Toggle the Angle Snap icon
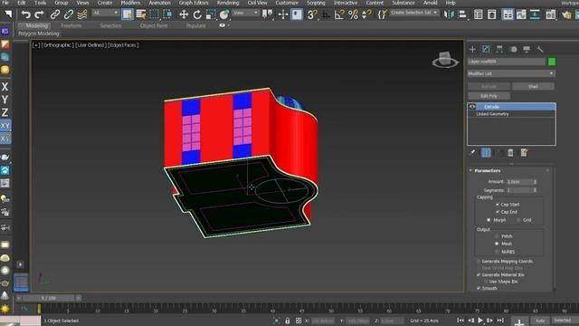 pos(339,14)
